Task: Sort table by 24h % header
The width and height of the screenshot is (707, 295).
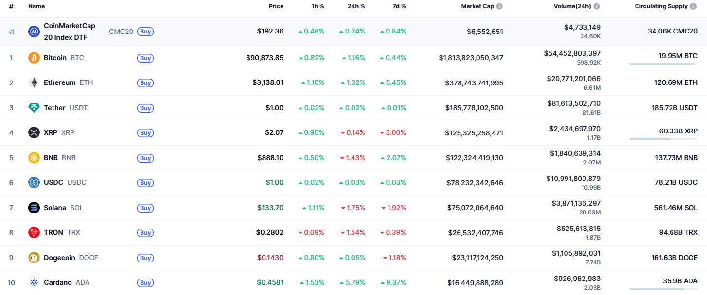Action: click(x=356, y=6)
